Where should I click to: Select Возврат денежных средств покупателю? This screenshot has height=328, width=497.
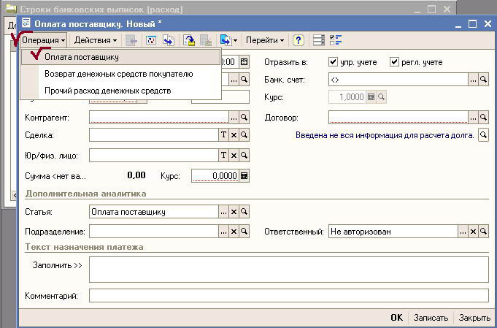click(118, 74)
